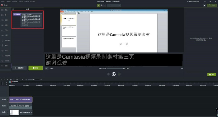Click the redo arrow above the timeline
218x117 pixels.
(x=4, y=79)
